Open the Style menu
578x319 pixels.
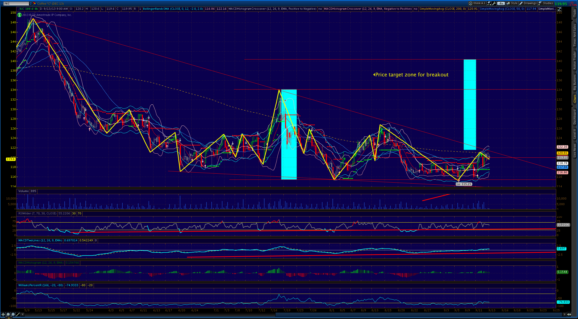coord(512,3)
